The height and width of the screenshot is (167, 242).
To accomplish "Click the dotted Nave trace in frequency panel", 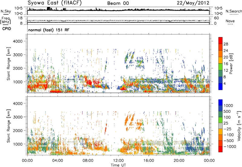I will tap(118, 20).
